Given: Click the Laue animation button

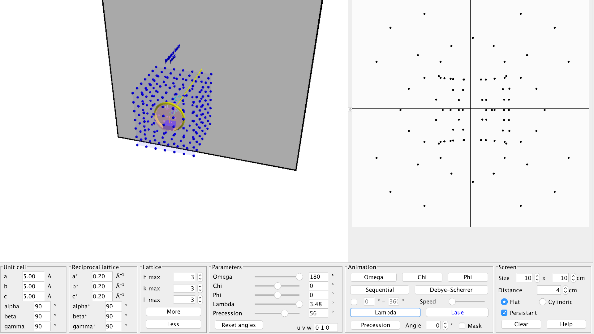Looking at the screenshot, I should point(457,312).
